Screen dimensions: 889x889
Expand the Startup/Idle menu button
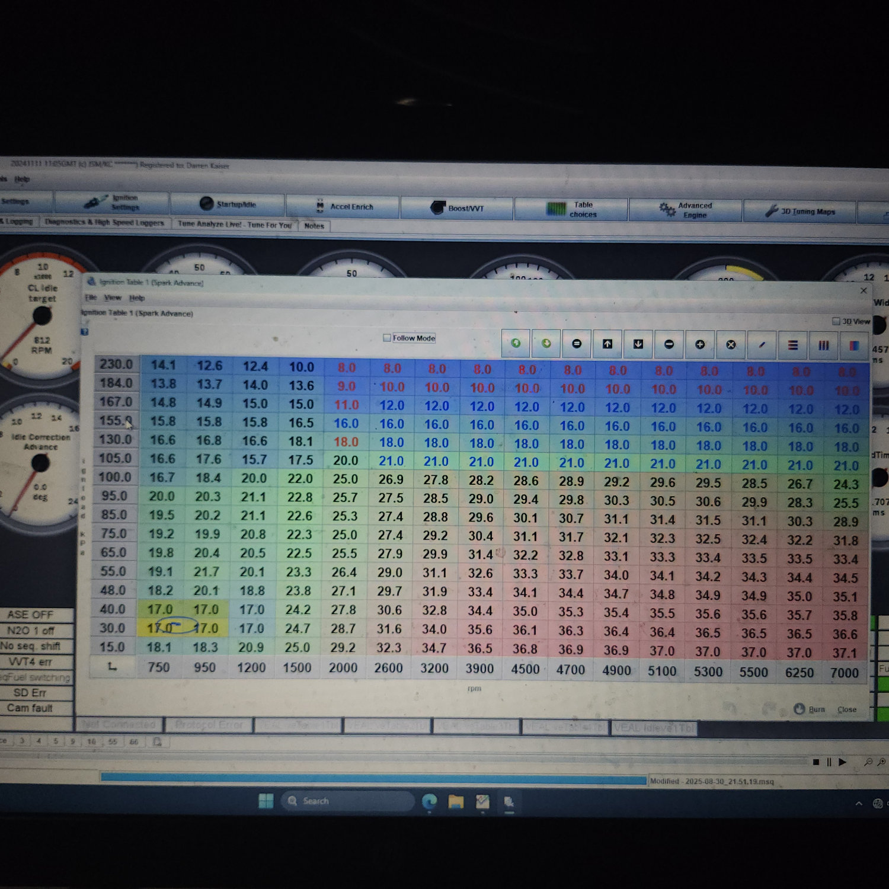coord(228,204)
